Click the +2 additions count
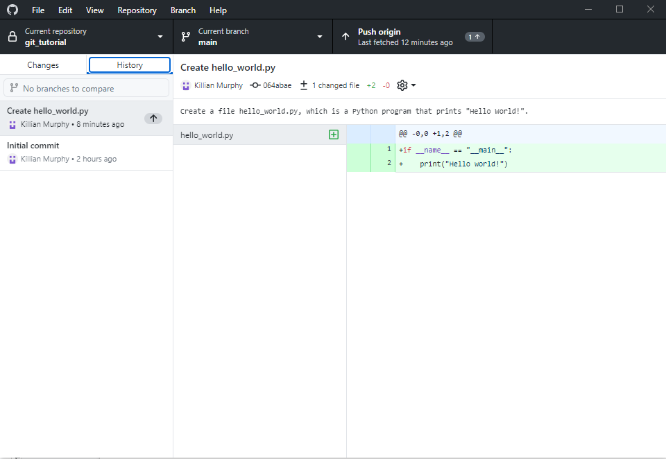This screenshot has width=666, height=459. click(370, 85)
